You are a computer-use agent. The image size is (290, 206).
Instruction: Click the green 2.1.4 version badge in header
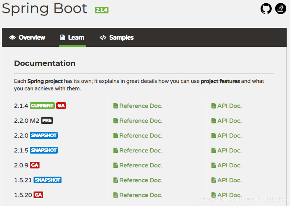101,10
